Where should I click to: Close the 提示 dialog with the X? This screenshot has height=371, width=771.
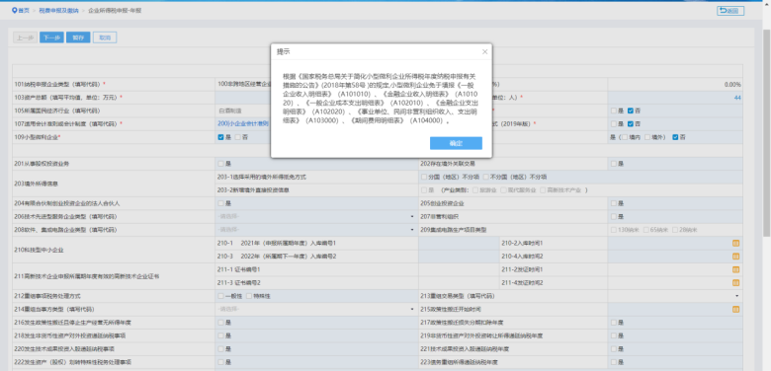pos(484,51)
